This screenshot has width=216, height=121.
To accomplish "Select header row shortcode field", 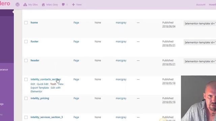I will pos(200,61).
